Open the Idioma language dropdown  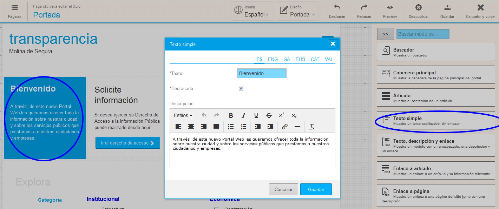(251, 11)
